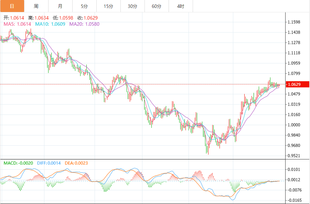This screenshot has width=310, height=204.
Task: Click the 高 high price readout
Action: coord(39,18)
